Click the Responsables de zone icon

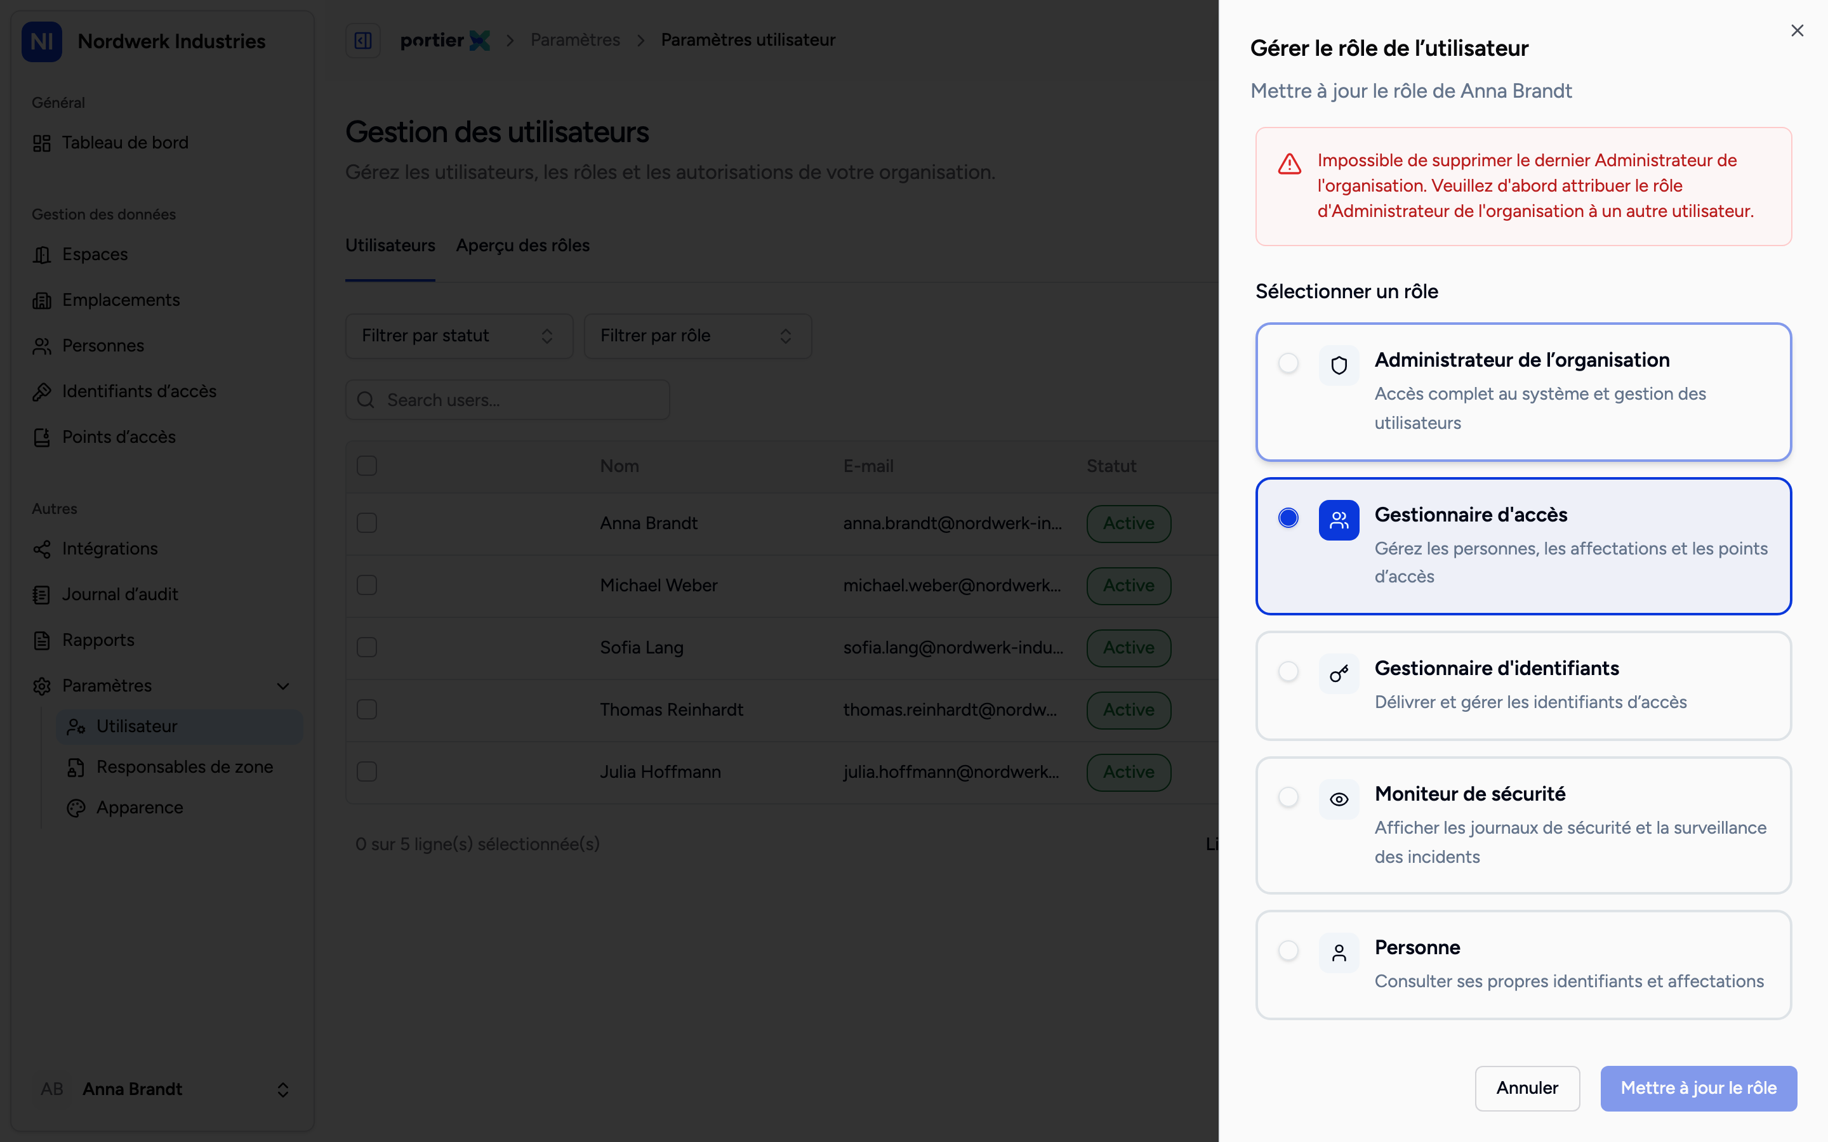76,768
